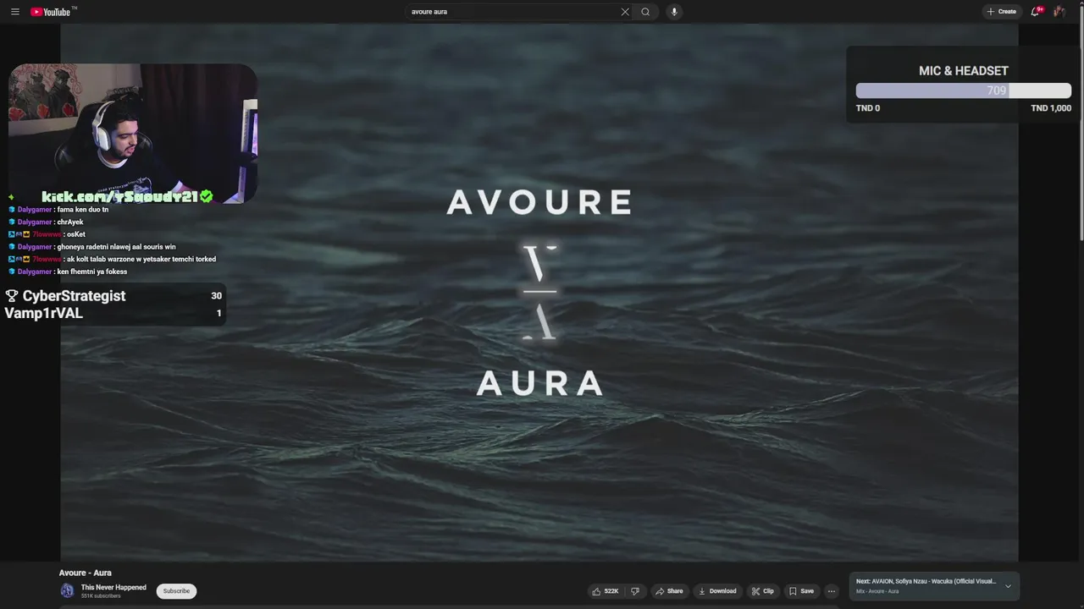Click the MIC & HEADSET donation progress bar
Viewport: 1084px width, 609px height.
(x=964, y=91)
